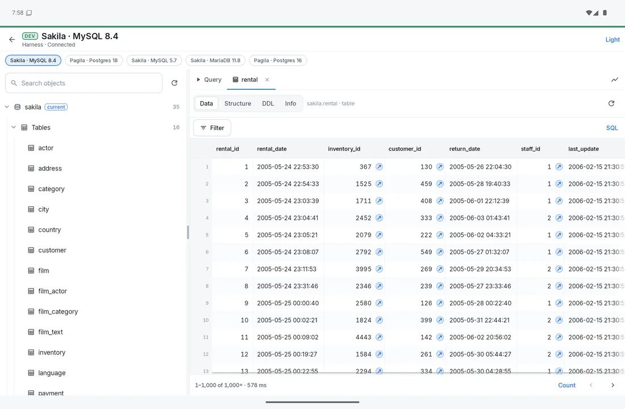Open the chart icon at top right
The height and width of the screenshot is (409, 625).
pyautogui.click(x=615, y=80)
